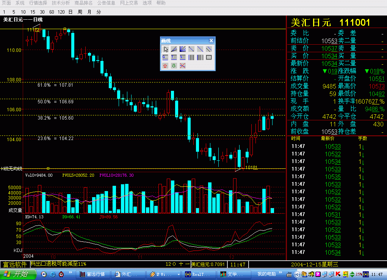Select the T horizontal text lines tool
387x280 pixels.
pyautogui.click(x=174, y=58)
